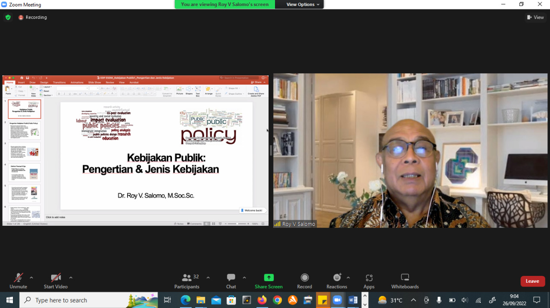Click 'Click to add notes' area
The image size is (550, 308).
click(x=55, y=217)
